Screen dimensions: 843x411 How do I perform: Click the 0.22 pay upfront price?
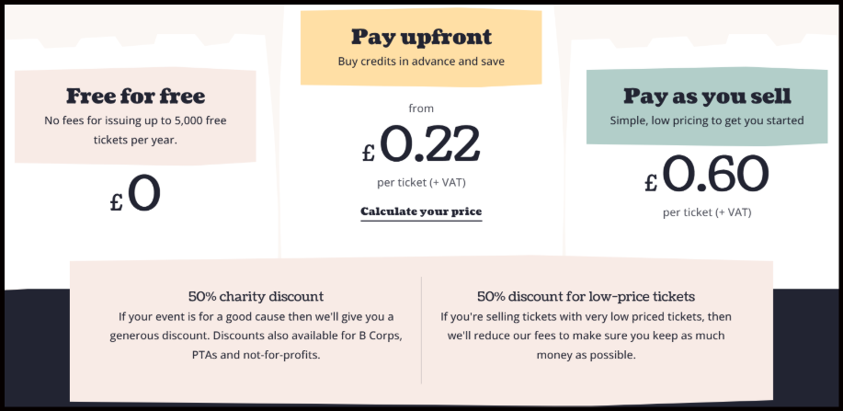(x=429, y=144)
